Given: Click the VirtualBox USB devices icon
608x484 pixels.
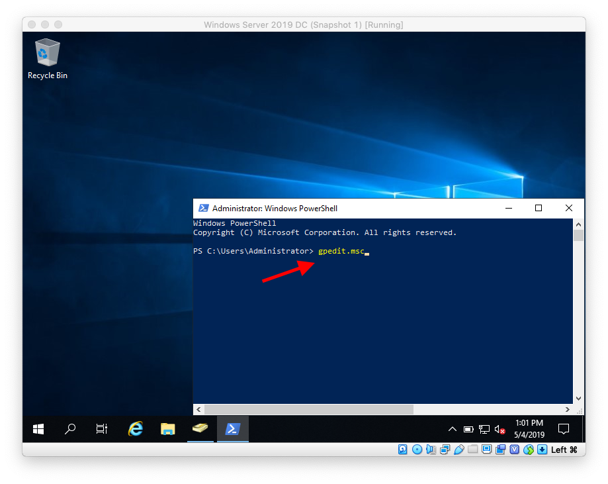Looking at the screenshot, I should point(458,450).
